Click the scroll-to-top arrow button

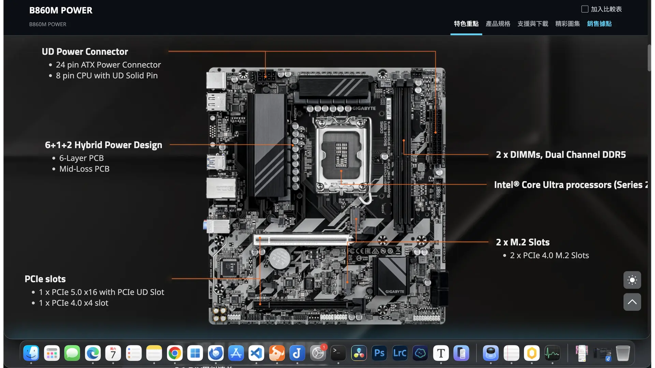(632, 302)
